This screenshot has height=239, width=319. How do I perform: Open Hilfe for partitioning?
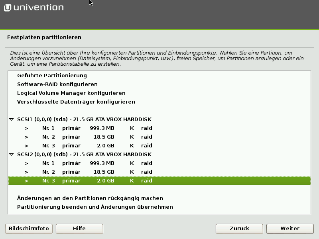point(79,229)
